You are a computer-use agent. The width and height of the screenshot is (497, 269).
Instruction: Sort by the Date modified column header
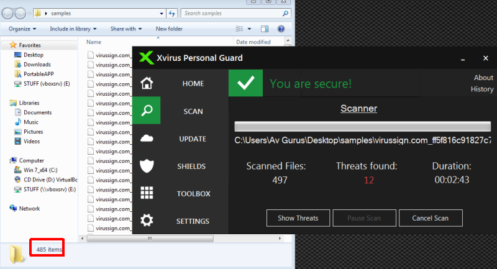coord(253,42)
